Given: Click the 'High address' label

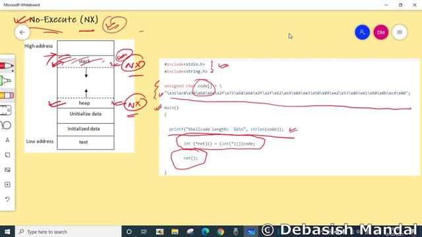Looking at the screenshot, I should (x=38, y=46).
